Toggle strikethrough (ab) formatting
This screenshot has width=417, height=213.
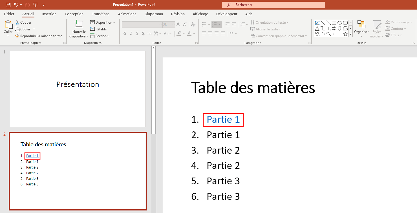pyautogui.click(x=150, y=33)
